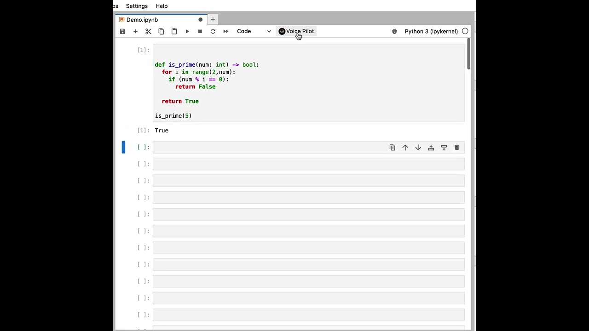589x331 pixels.
Task: Click the notebook vertical scrollbar thumb
Action: (x=469, y=54)
